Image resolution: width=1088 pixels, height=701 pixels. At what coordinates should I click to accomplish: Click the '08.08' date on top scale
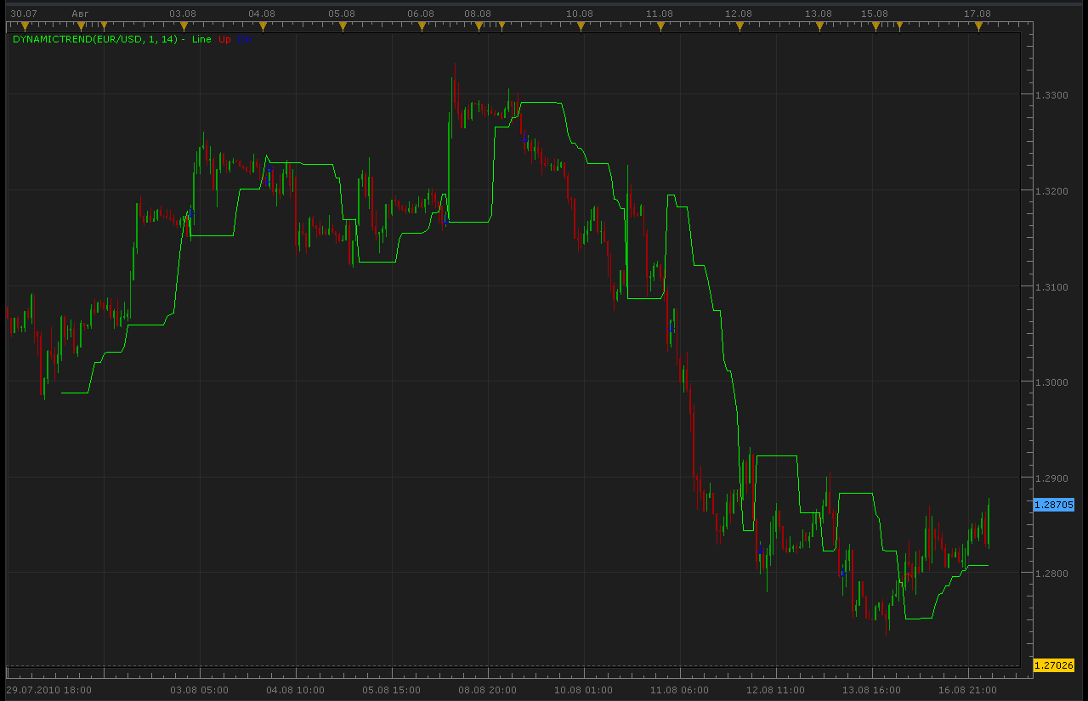point(478,14)
